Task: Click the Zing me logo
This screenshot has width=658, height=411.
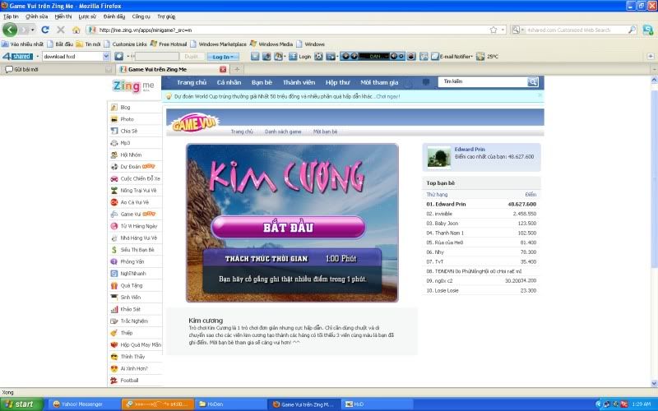Action: click(x=133, y=86)
